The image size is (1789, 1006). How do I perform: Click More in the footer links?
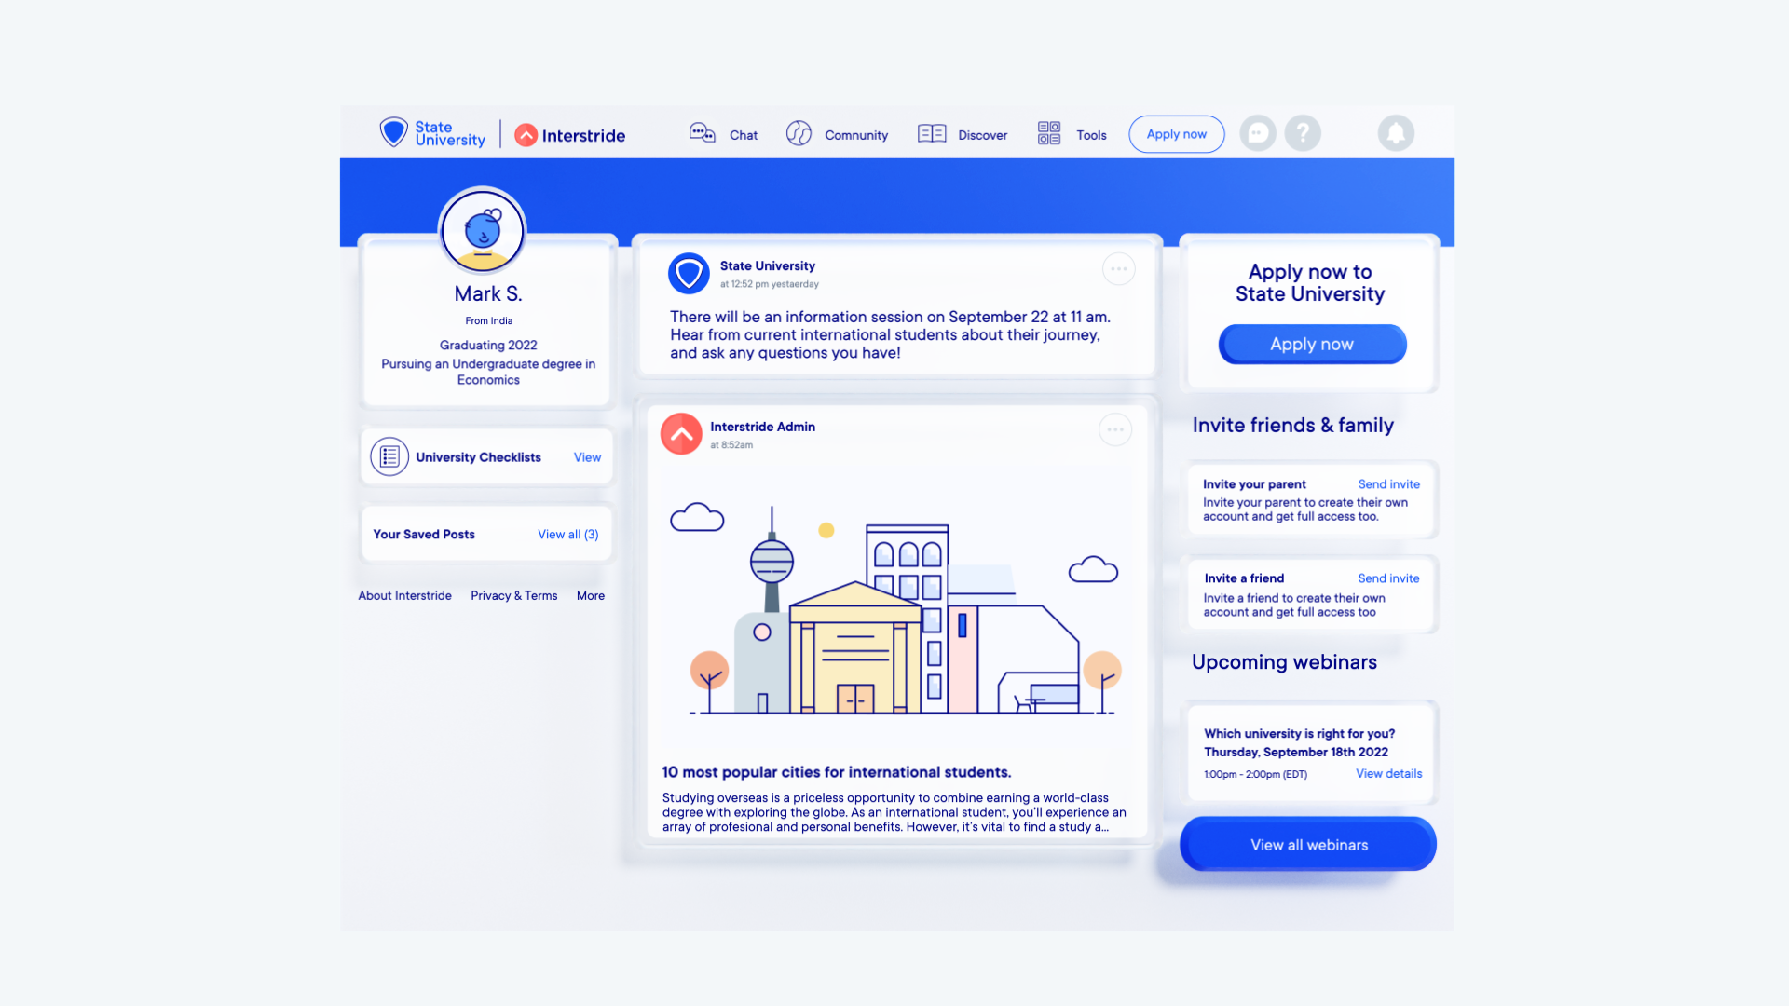(591, 596)
